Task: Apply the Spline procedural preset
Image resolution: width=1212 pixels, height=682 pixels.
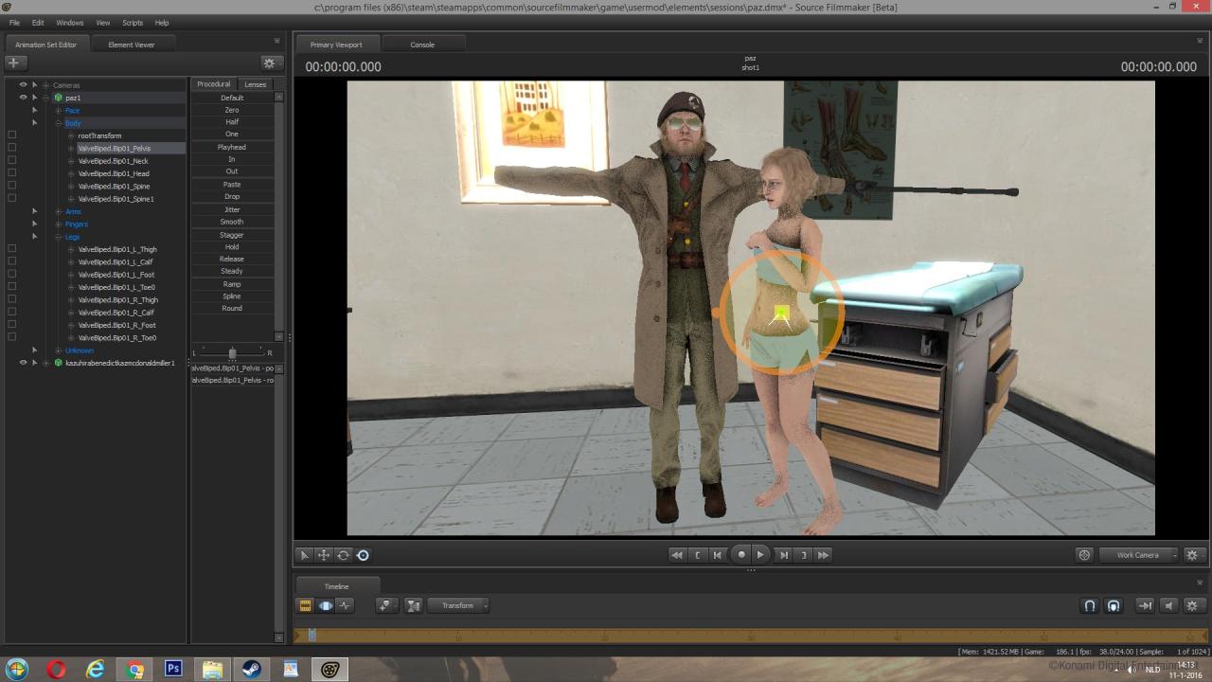Action: coord(232,296)
